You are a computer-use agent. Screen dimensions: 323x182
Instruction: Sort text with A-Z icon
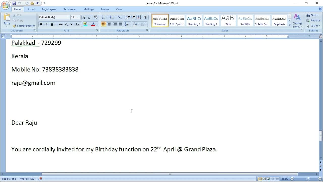pos(139,17)
